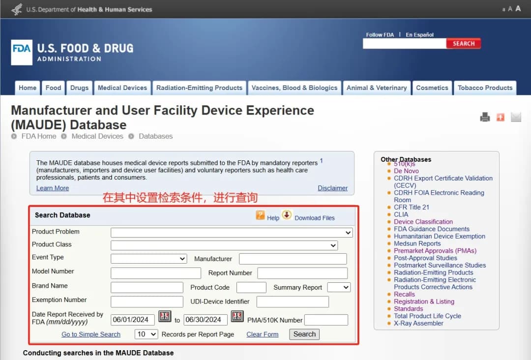531x360 pixels.
Task: Click the Download Files arrow icon
Action: click(287, 215)
